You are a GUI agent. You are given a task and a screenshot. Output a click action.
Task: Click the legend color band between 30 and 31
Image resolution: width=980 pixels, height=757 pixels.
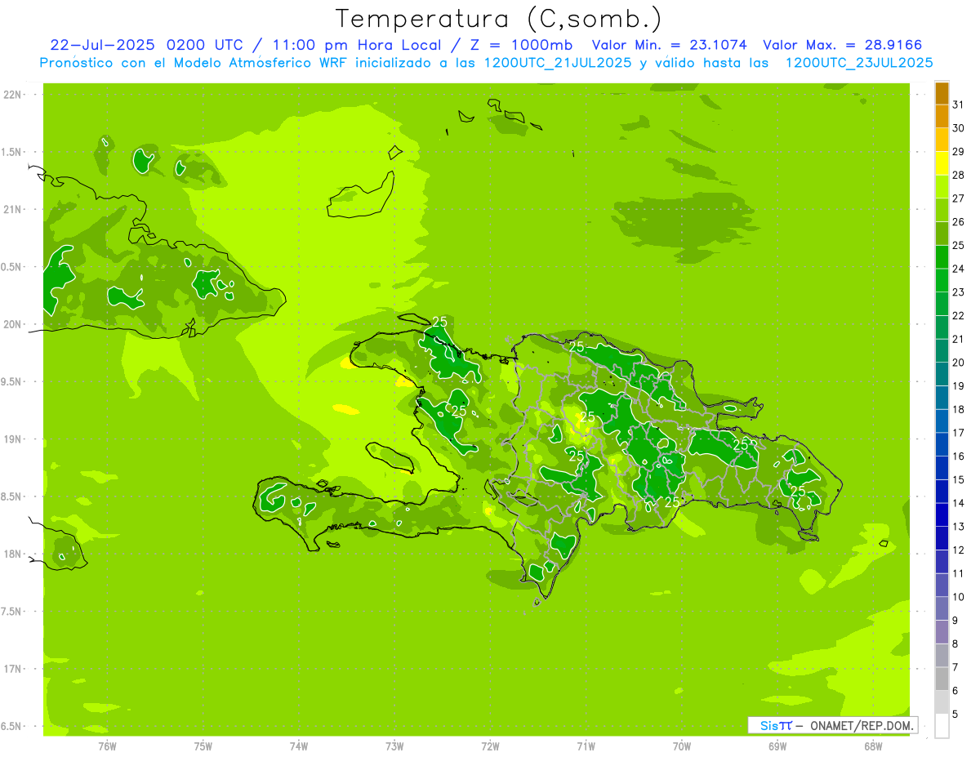pyautogui.click(x=942, y=117)
